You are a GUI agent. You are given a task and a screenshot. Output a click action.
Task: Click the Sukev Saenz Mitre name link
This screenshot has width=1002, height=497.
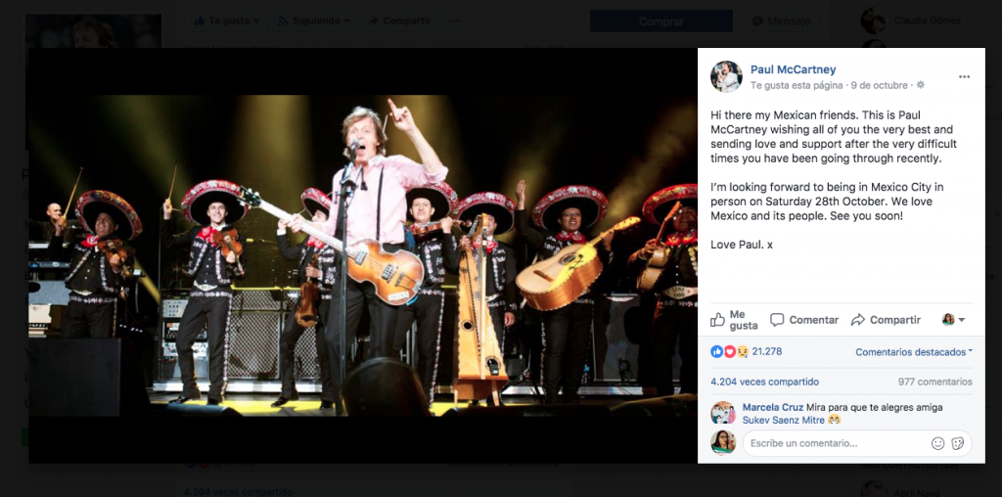point(783,420)
